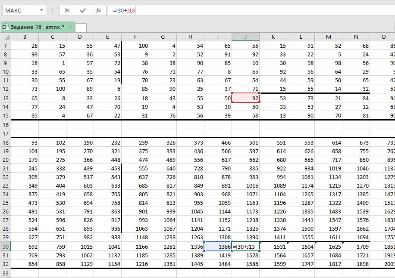Image resolution: width=395 pixels, height=278 pixels.
Task: Select column B header
Action: coord(25,37)
